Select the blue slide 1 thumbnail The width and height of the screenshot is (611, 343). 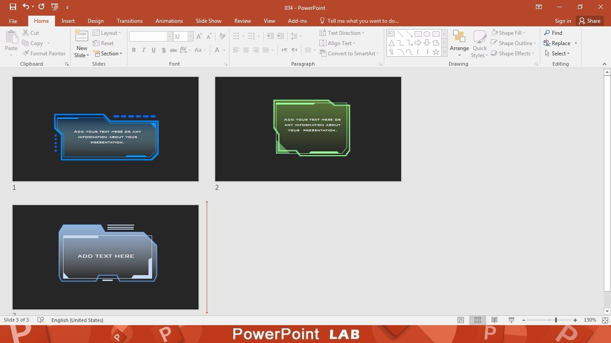pos(106,129)
